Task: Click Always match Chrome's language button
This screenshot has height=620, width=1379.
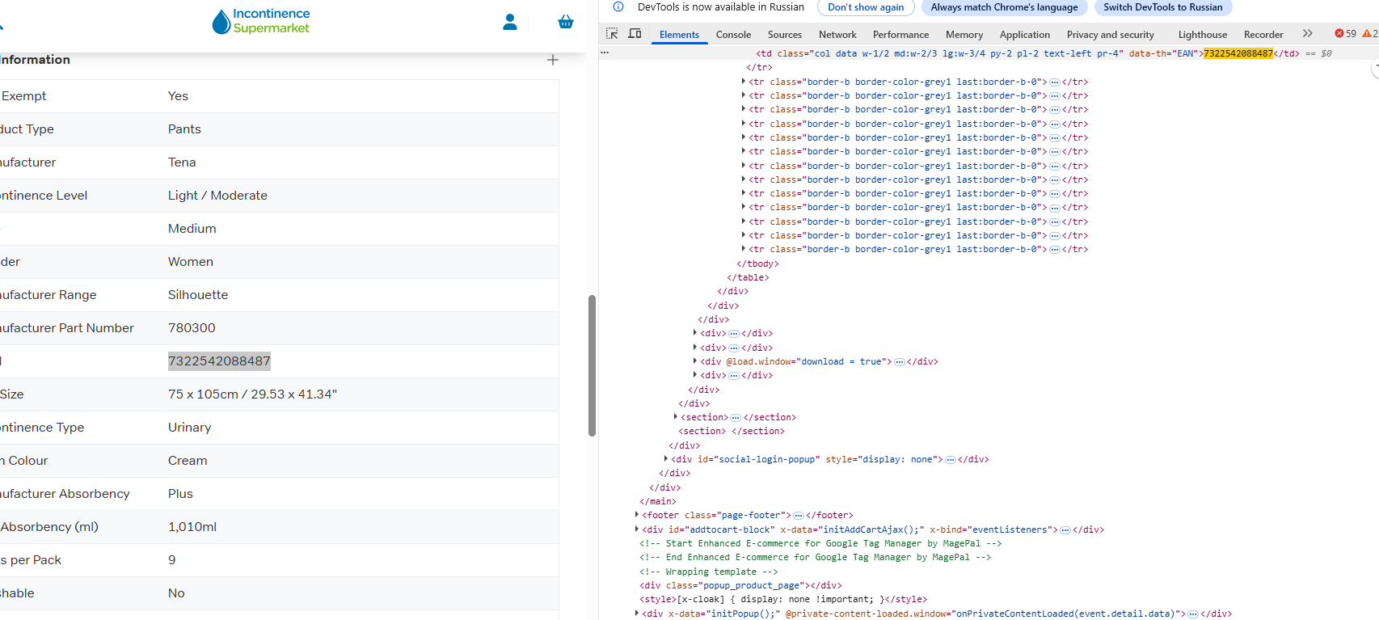Action: [x=1004, y=7]
